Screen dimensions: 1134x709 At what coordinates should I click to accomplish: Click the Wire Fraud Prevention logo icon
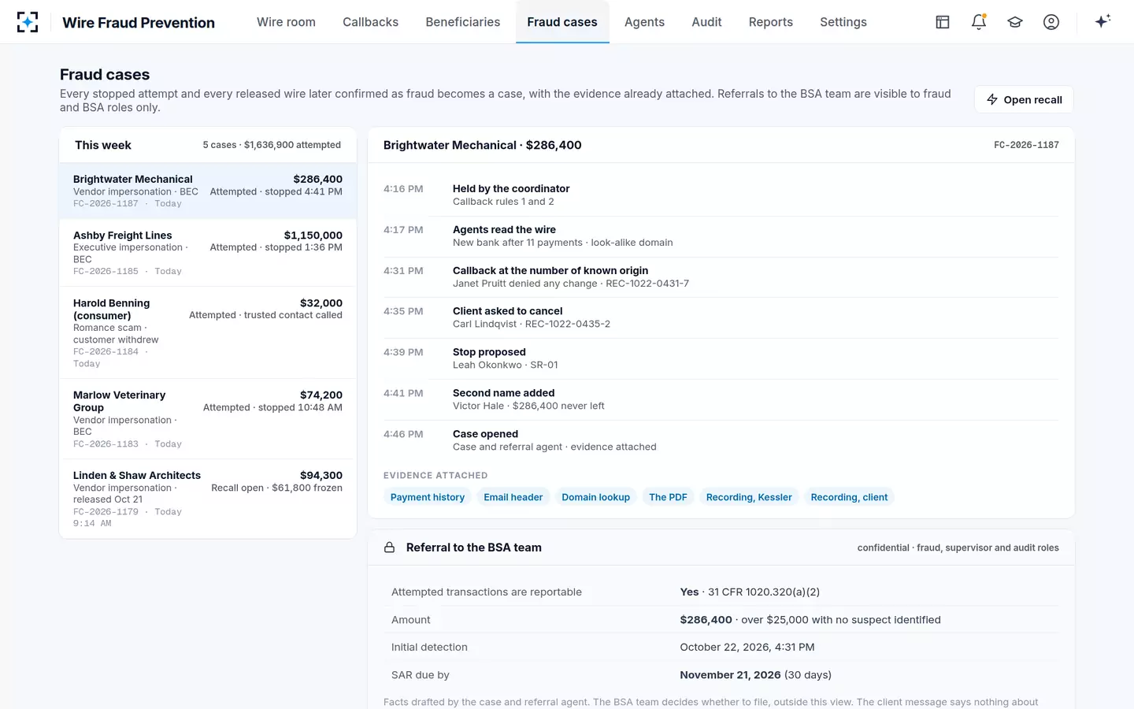(28, 22)
